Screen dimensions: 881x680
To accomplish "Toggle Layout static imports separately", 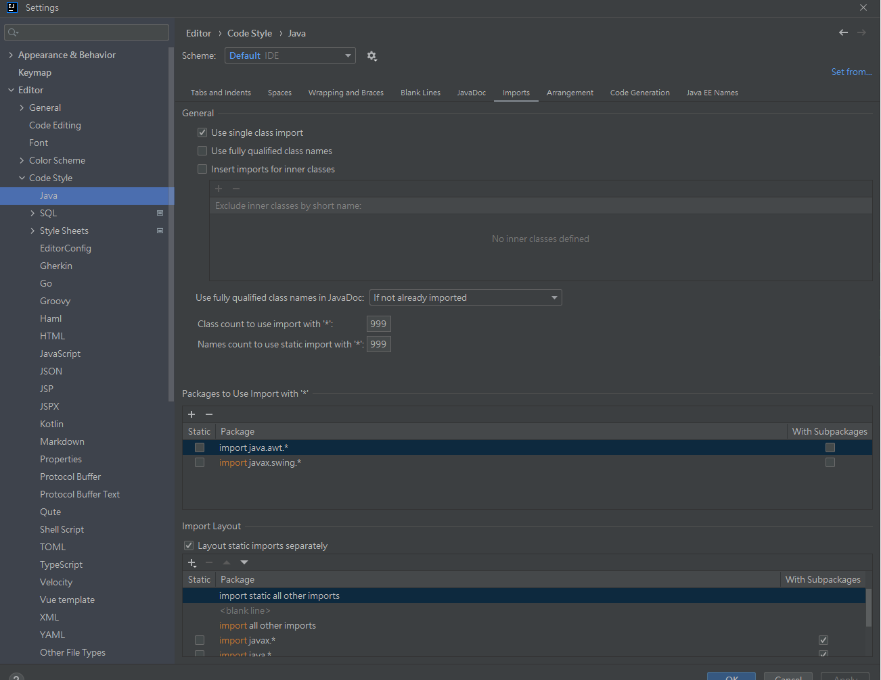I will tap(189, 545).
